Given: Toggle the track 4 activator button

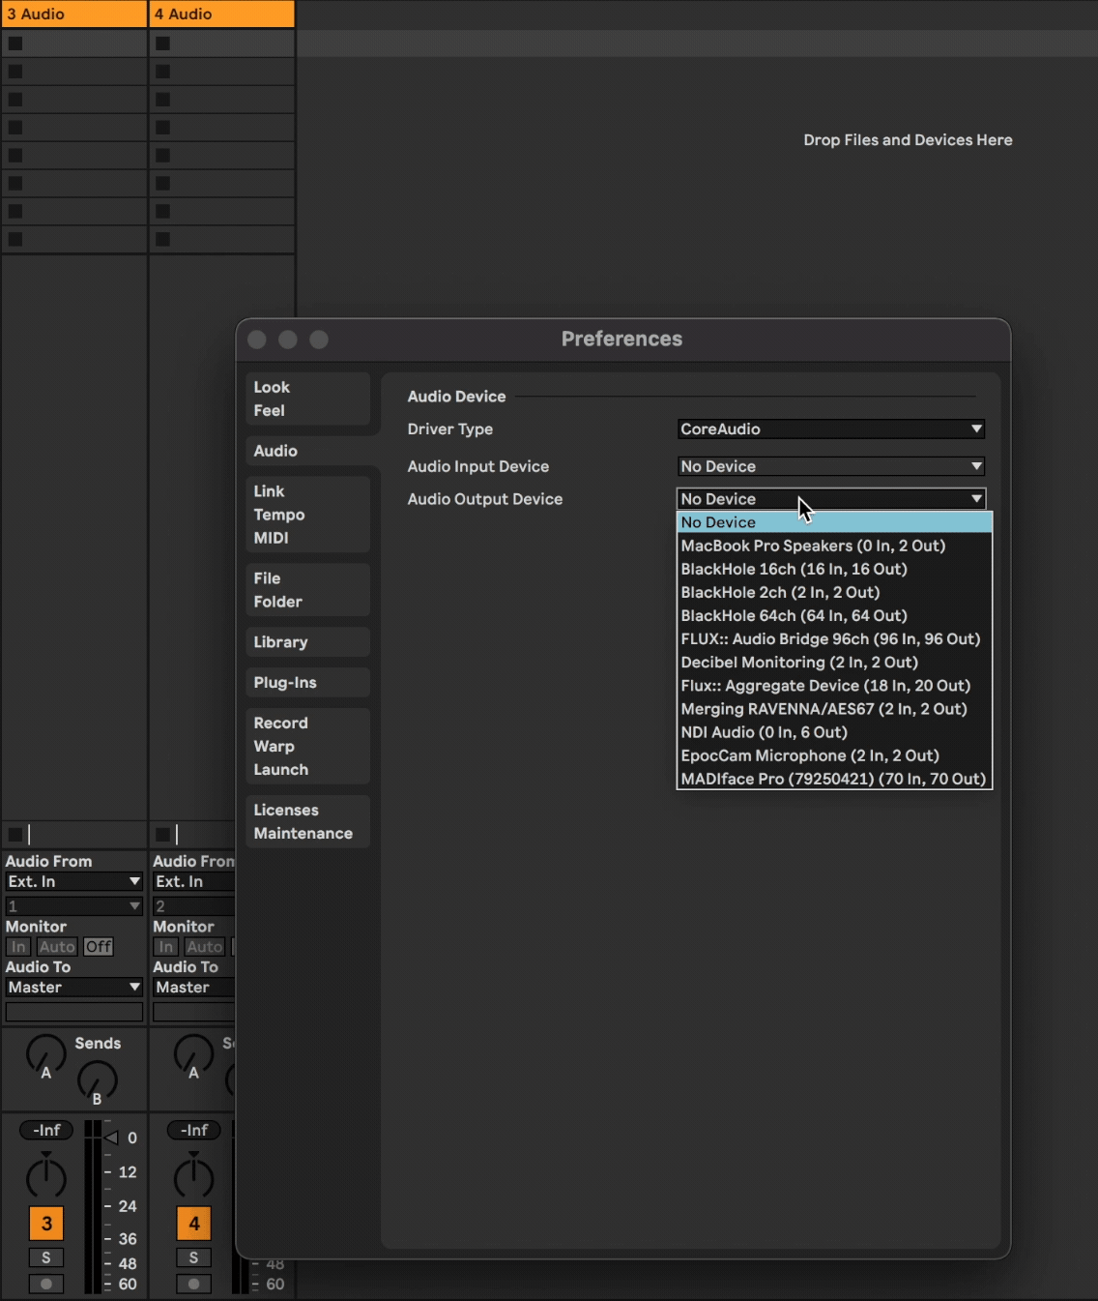Looking at the screenshot, I should [x=193, y=1224].
